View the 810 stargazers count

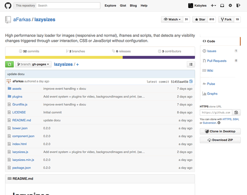click(x=211, y=19)
